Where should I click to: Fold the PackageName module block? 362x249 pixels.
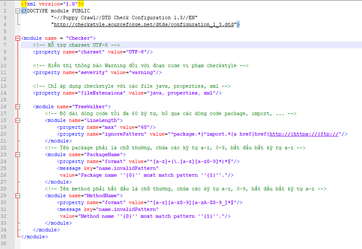point(18,154)
